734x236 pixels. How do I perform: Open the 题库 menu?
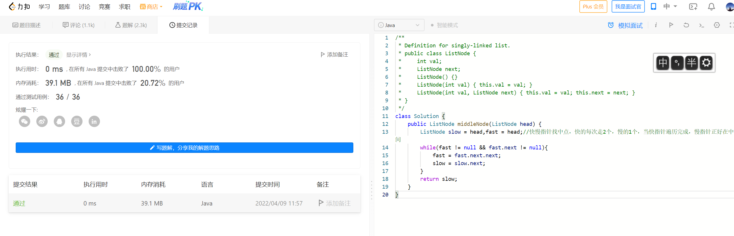click(x=64, y=7)
